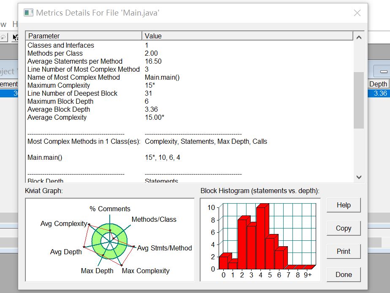The image size is (390, 293).
Task: Click the Block Histogram chart
Action: coord(257,236)
